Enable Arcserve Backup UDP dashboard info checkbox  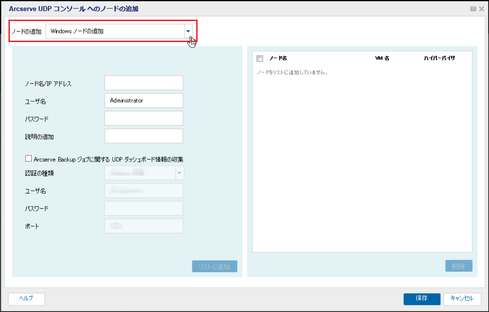coord(28,159)
